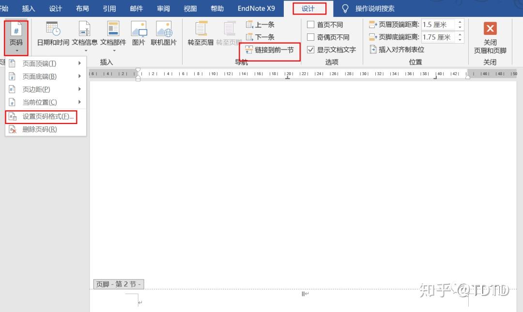This screenshot has height=312, width=523.
Task: Open the 布局 ribbon tab
Action: tap(82, 8)
